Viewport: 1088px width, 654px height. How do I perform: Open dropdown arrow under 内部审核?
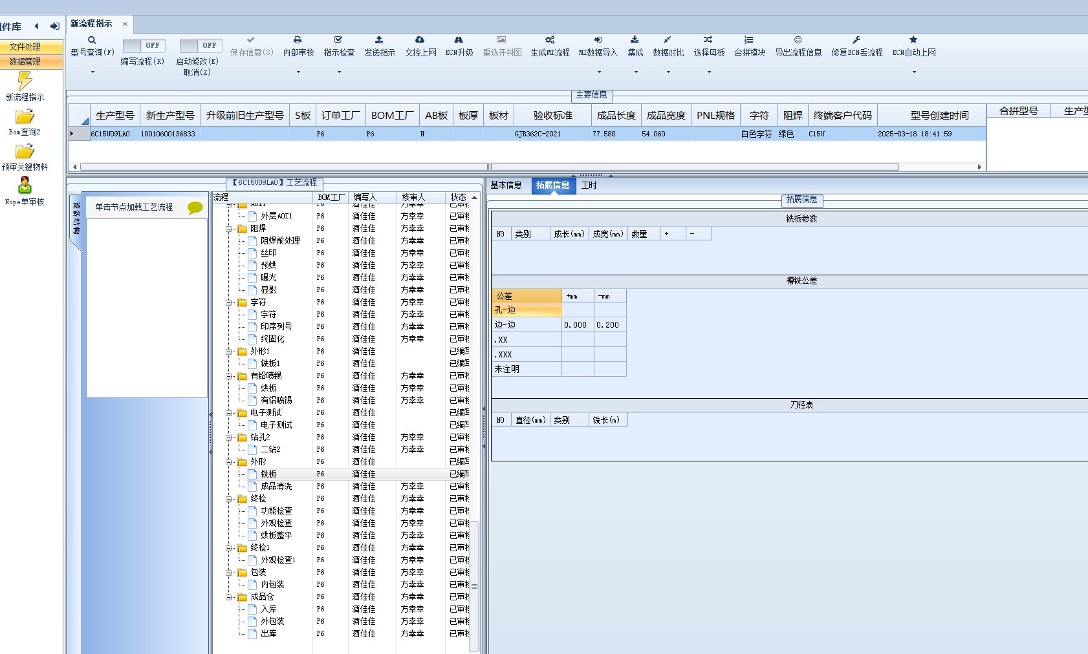click(298, 72)
